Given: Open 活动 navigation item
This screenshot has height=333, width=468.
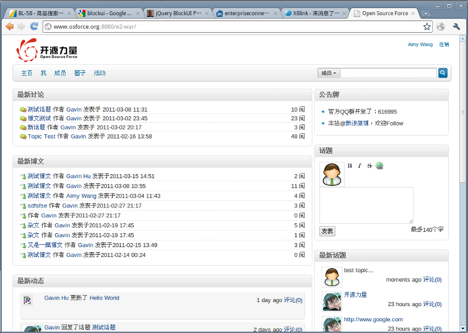Looking at the screenshot, I should click(x=99, y=73).
